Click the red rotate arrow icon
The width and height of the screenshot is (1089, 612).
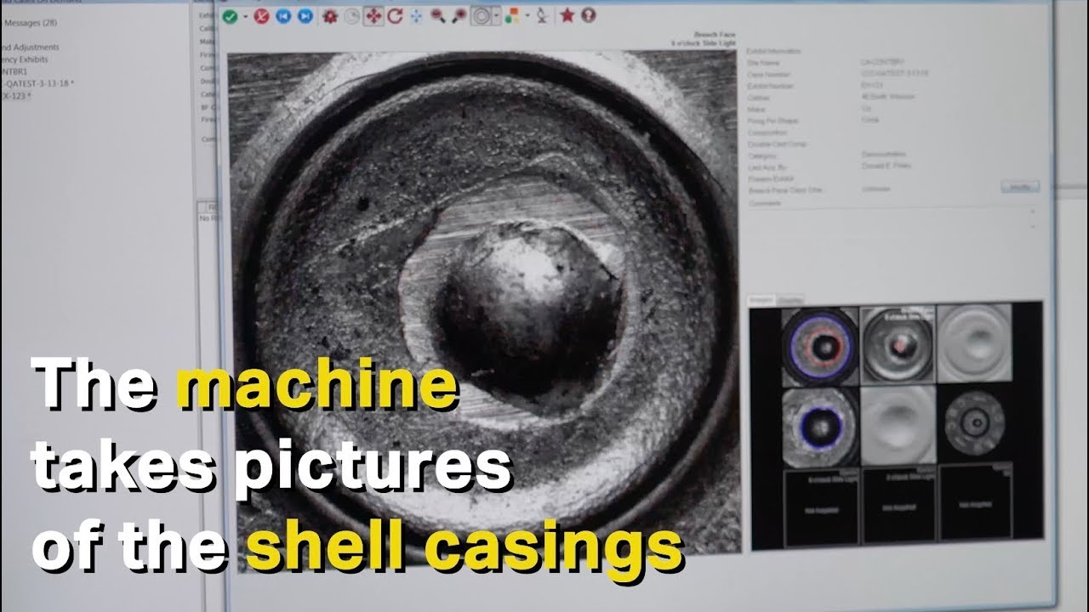pos(395,16)
